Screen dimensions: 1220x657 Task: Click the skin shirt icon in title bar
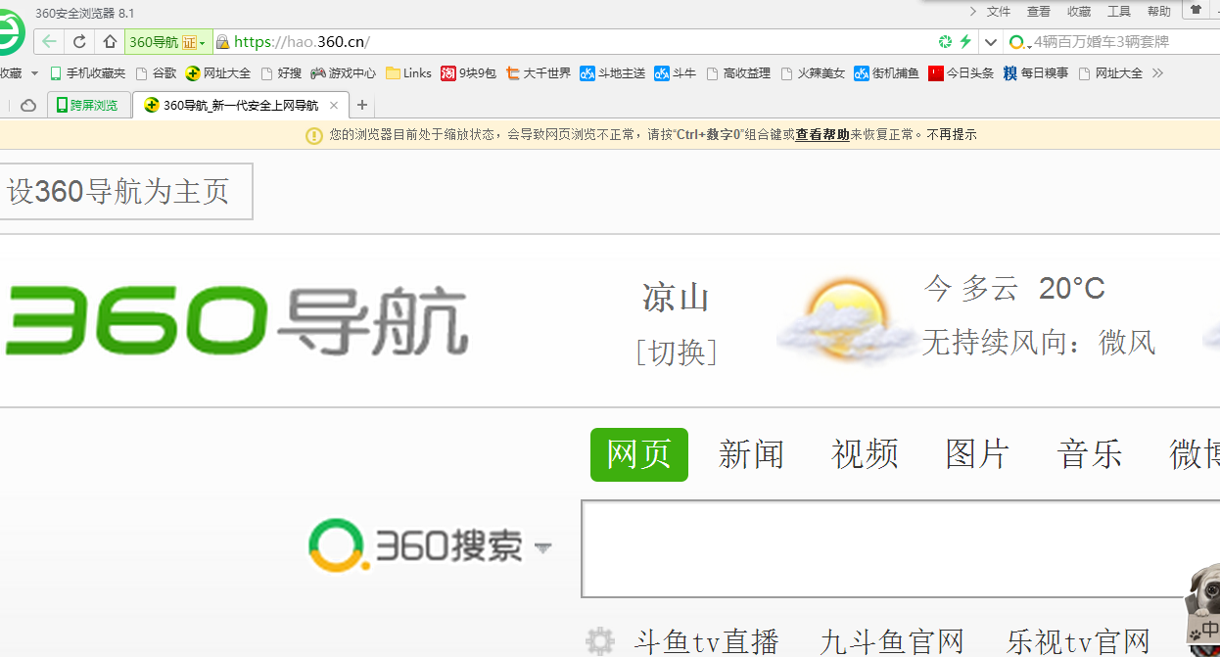pos(1196,9)
